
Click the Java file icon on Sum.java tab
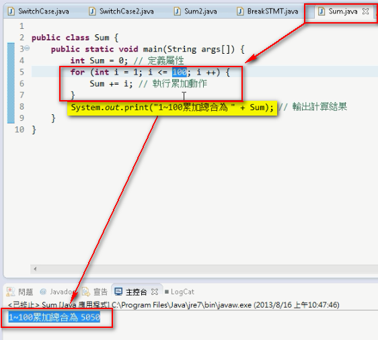pos(322,11)
